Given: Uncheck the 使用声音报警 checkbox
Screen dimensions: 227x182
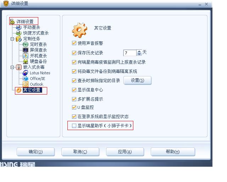Looking at the screenshot, I should coord(74,43).
